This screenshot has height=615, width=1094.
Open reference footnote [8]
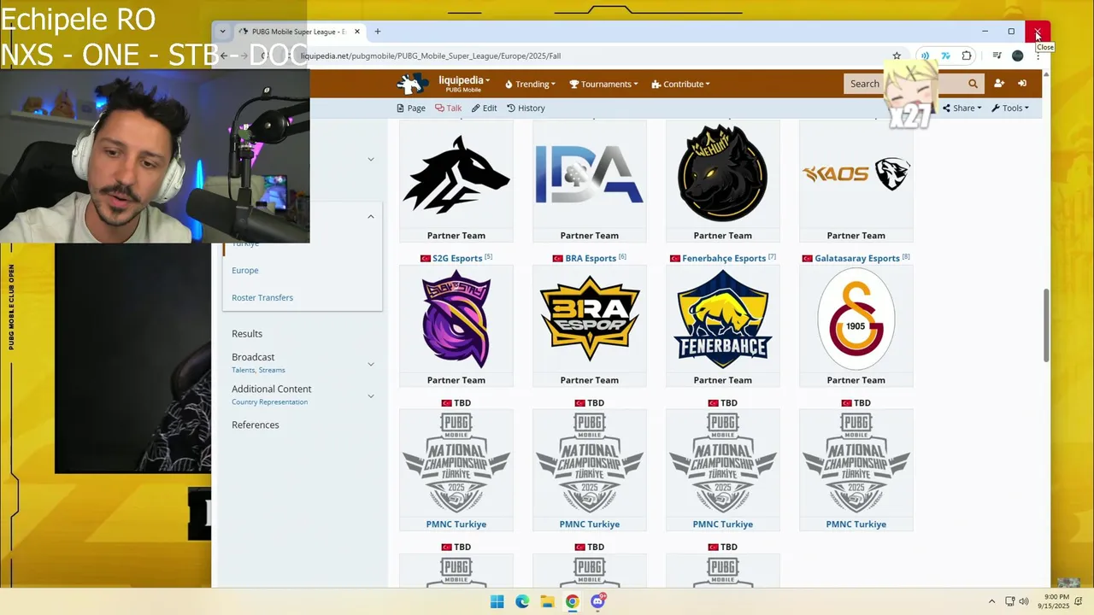906,256
